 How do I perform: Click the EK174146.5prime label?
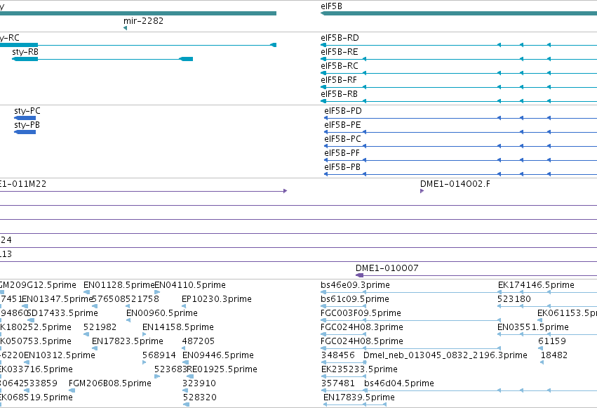click(x=536, y=285)
